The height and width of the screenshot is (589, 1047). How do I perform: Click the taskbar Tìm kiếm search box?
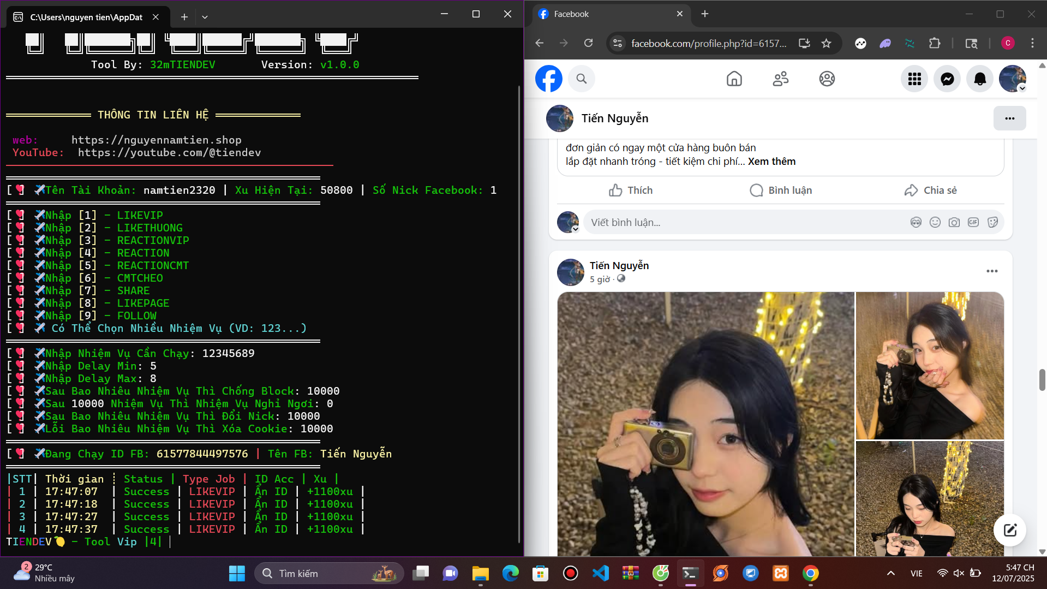pyautogui.click(x=329, y=573)
